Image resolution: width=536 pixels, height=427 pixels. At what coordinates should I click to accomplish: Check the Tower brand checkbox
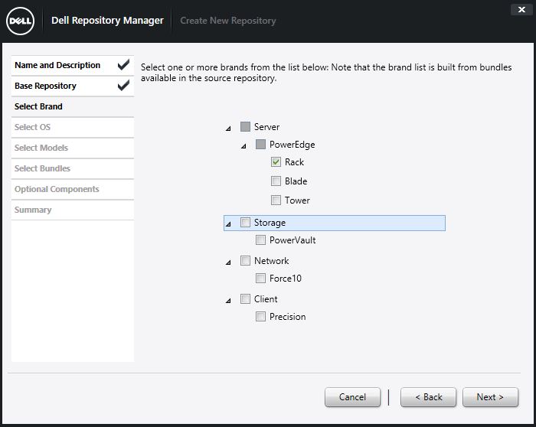tap(276, 200)
